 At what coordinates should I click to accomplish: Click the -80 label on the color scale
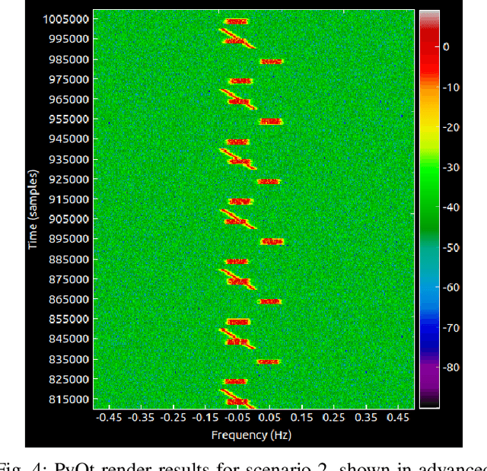pyautogui.click(x=452, y=368)
